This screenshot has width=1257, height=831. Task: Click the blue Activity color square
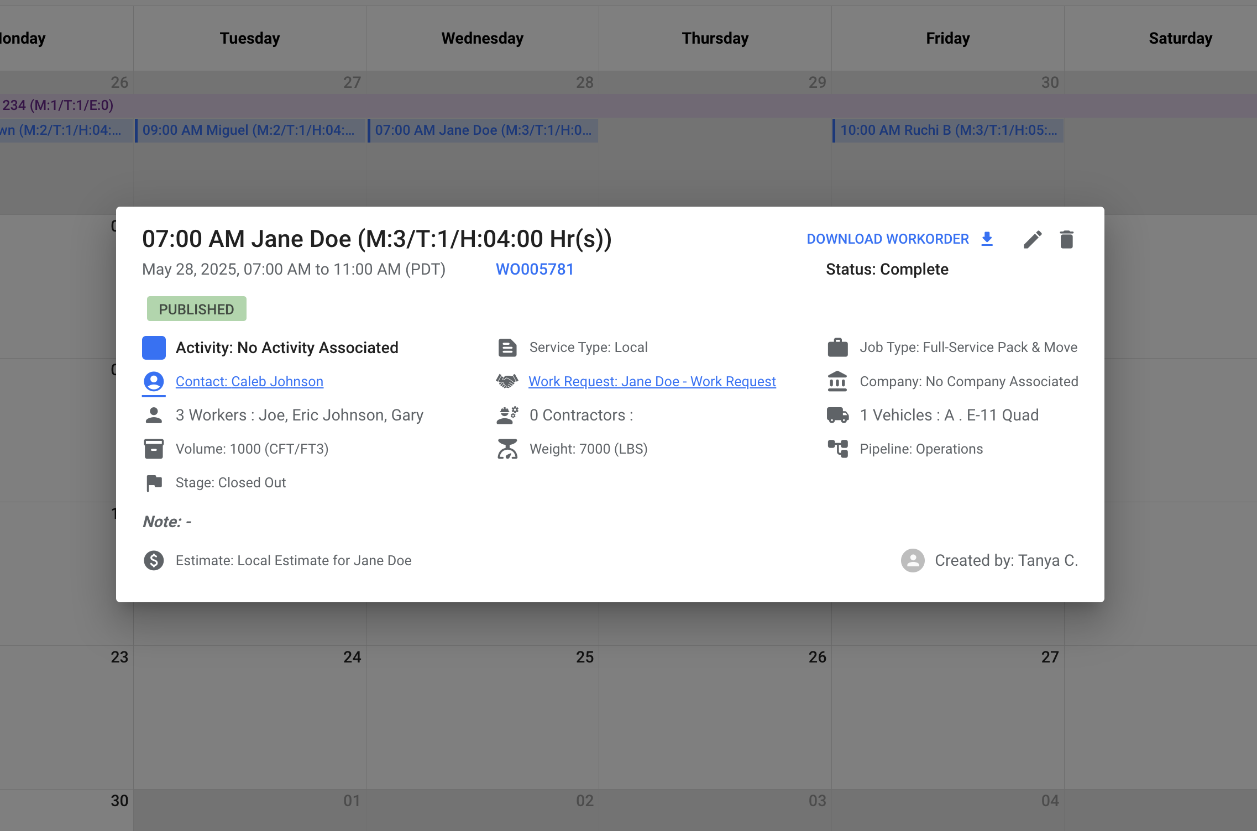pos(154,348)
